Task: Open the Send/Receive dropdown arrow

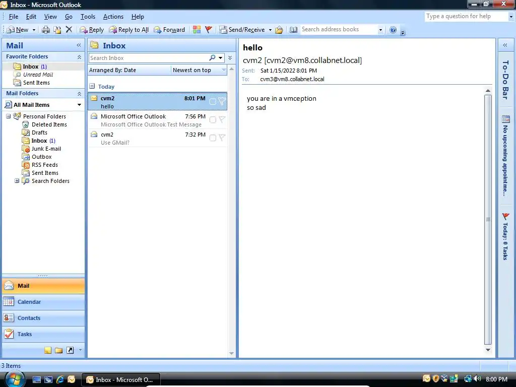Action: point(270,30)
